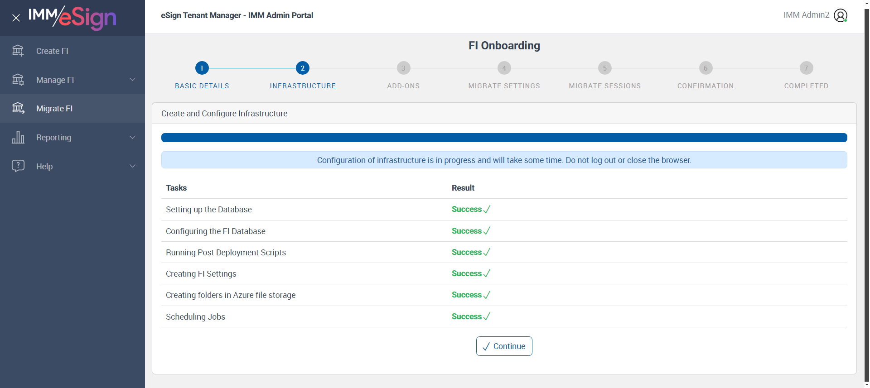Jump to step 3 Add-Ons
Screen dimensions: 870x388
point(403,68)
